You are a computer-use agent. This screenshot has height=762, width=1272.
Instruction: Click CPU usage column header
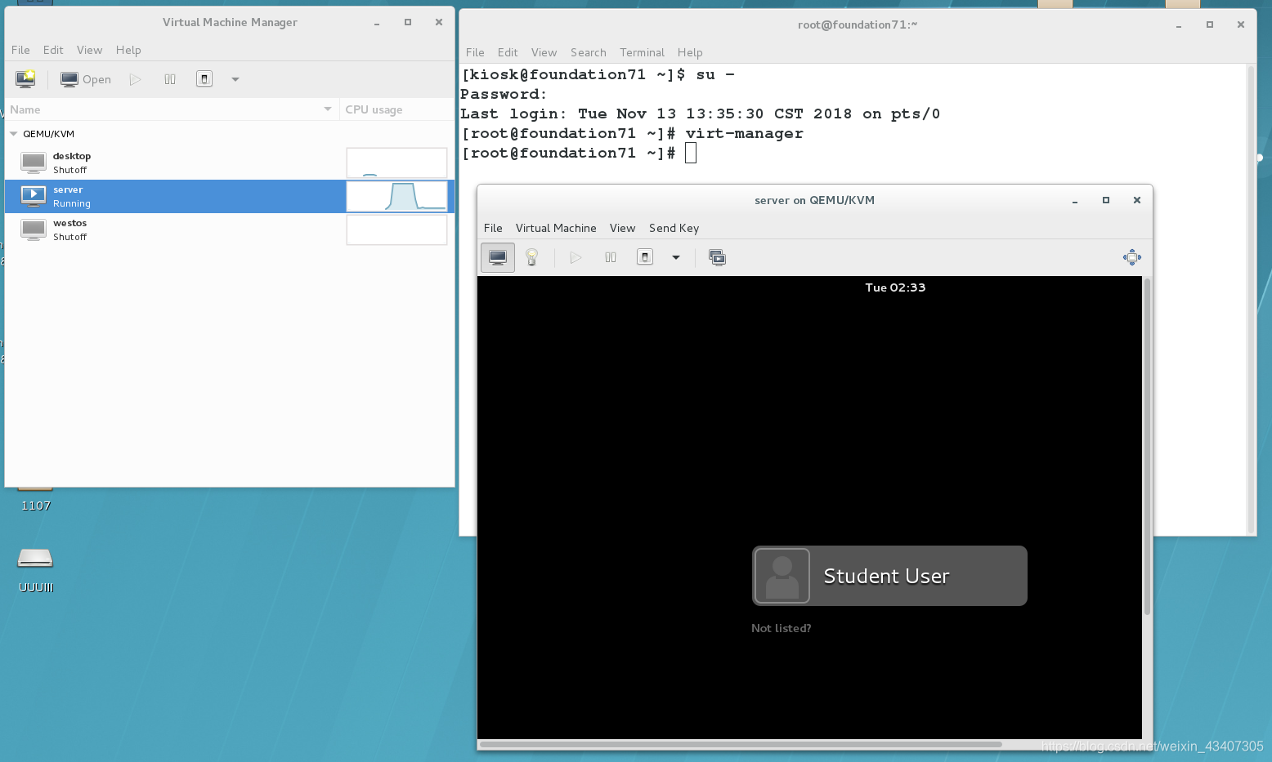pyautogui.click(x=396, y=109)
